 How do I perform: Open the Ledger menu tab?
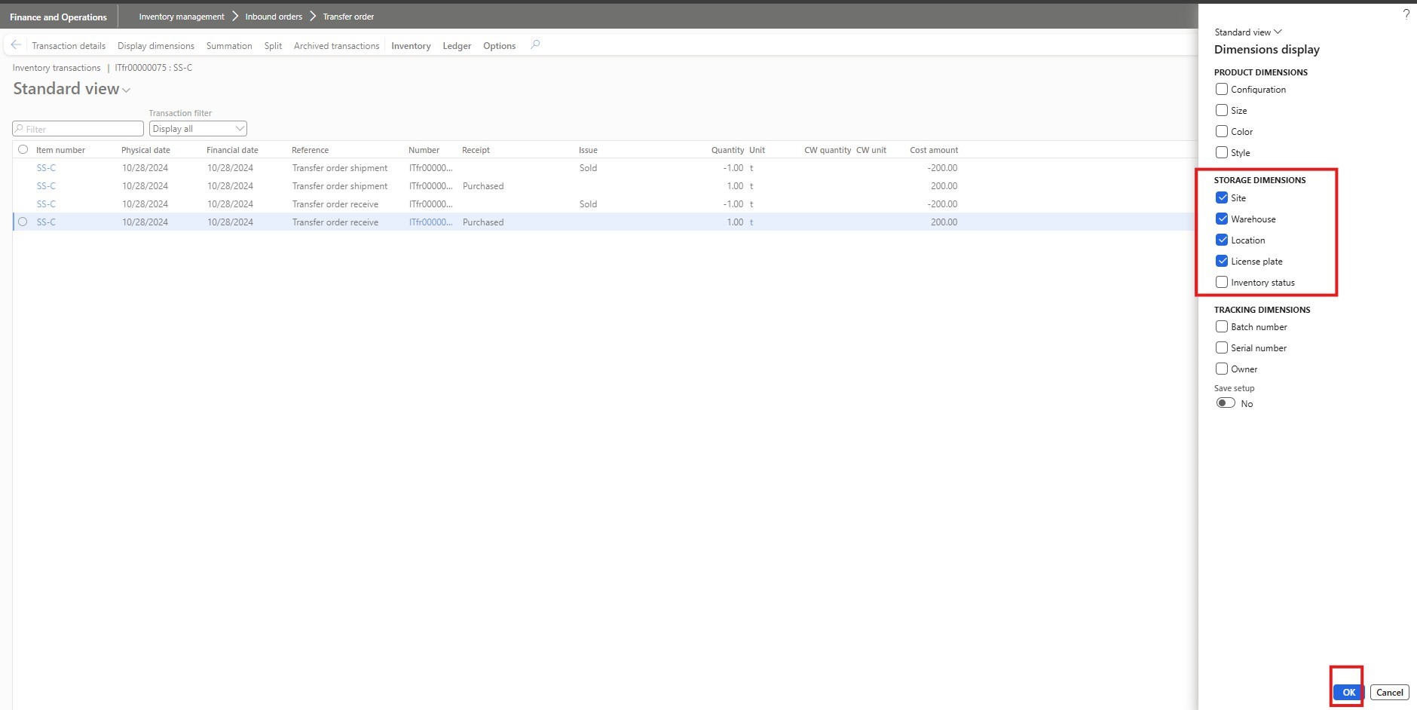(457, 46)
